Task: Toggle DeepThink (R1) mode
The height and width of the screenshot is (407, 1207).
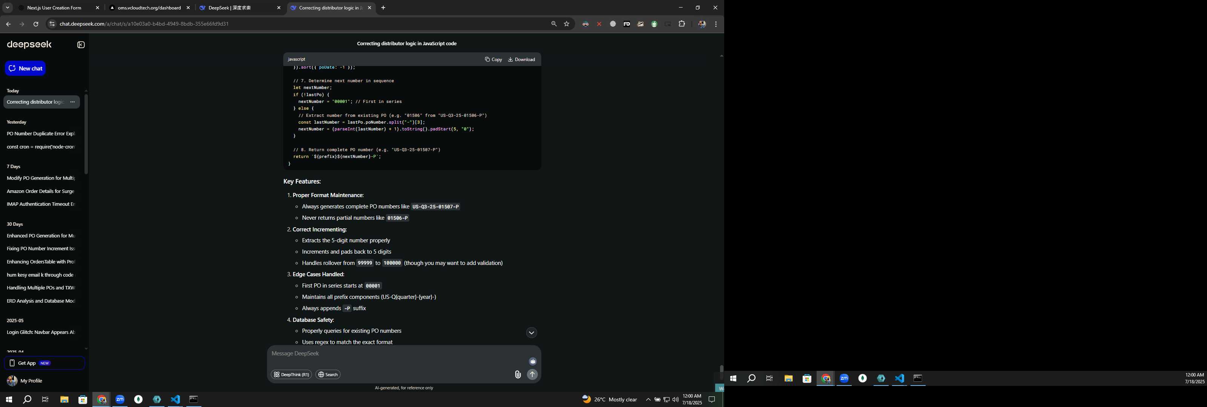Action: click(292, 375)
